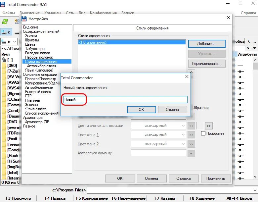Viewport: 258px width, 202px height.
Task: Click the new style name text field
Action: pyautogui.click(x=125, y=99)
